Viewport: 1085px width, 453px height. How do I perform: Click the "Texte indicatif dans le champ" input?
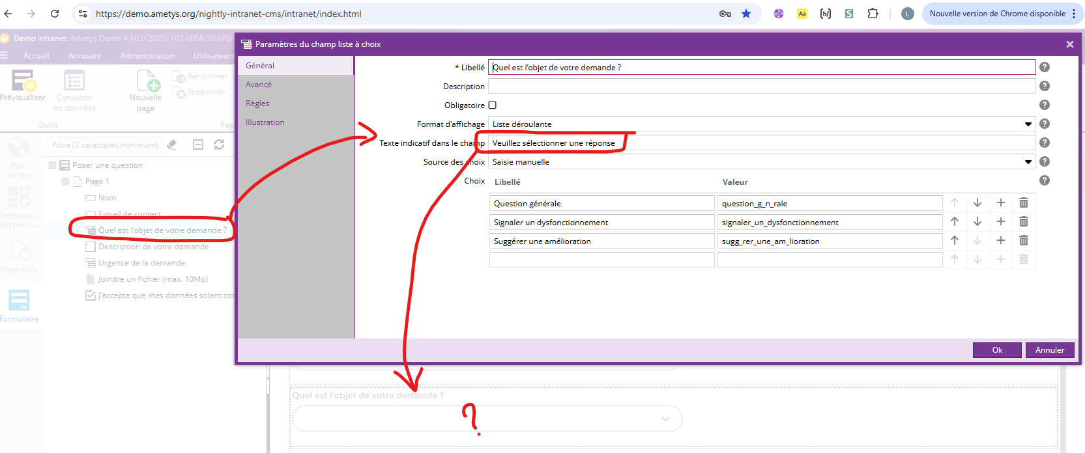pyautogui.click(x=761, y=143)
